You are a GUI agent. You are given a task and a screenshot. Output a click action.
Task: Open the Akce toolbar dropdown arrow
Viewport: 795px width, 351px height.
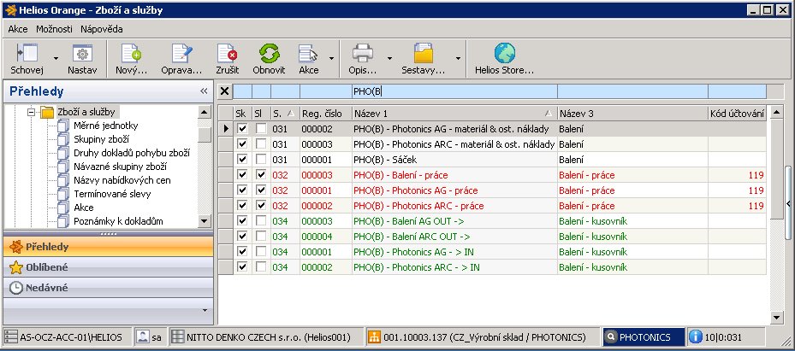tap(331, 58)
